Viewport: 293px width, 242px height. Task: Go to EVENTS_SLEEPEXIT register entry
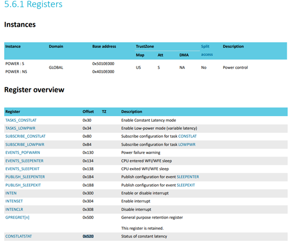click(x=22, y=169)
